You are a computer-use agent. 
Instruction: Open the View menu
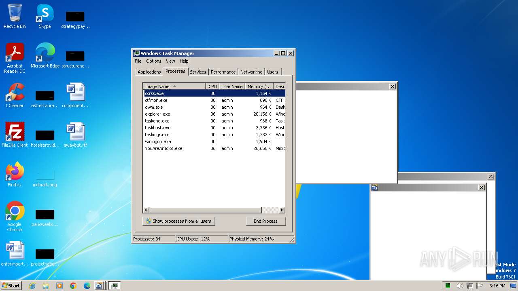click(x=170, y=61)
